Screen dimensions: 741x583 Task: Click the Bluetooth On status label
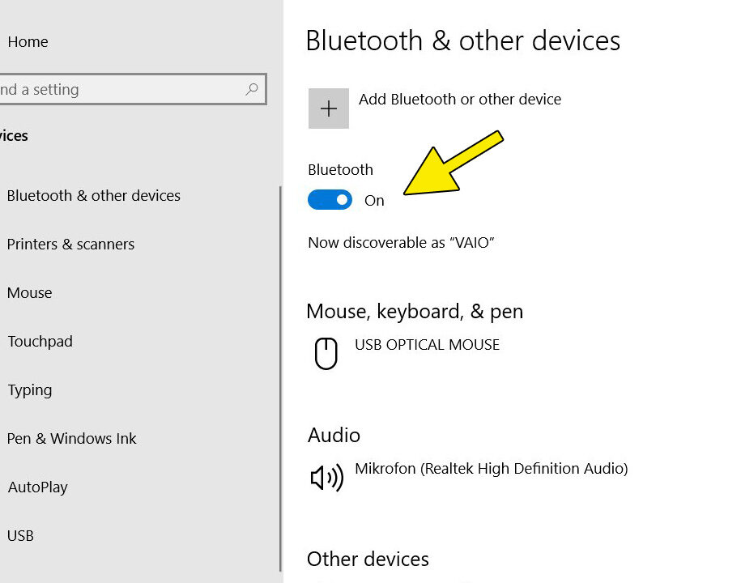pyautogui.click(x=374, y=200)
